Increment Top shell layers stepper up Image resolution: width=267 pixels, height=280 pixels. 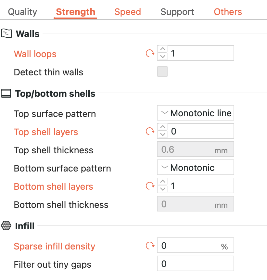pyautogui.click(x=163, y=128)
